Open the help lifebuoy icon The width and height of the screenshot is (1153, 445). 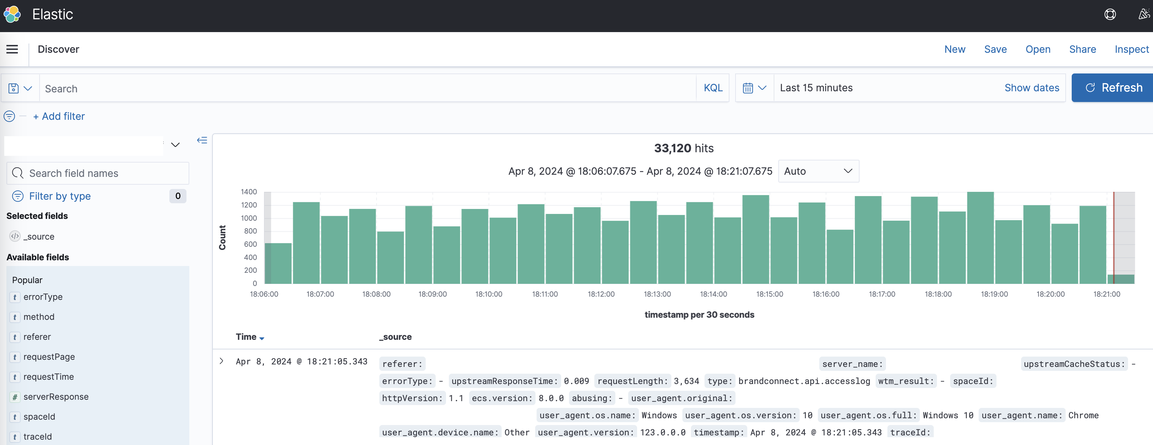tap(1110, 14)
